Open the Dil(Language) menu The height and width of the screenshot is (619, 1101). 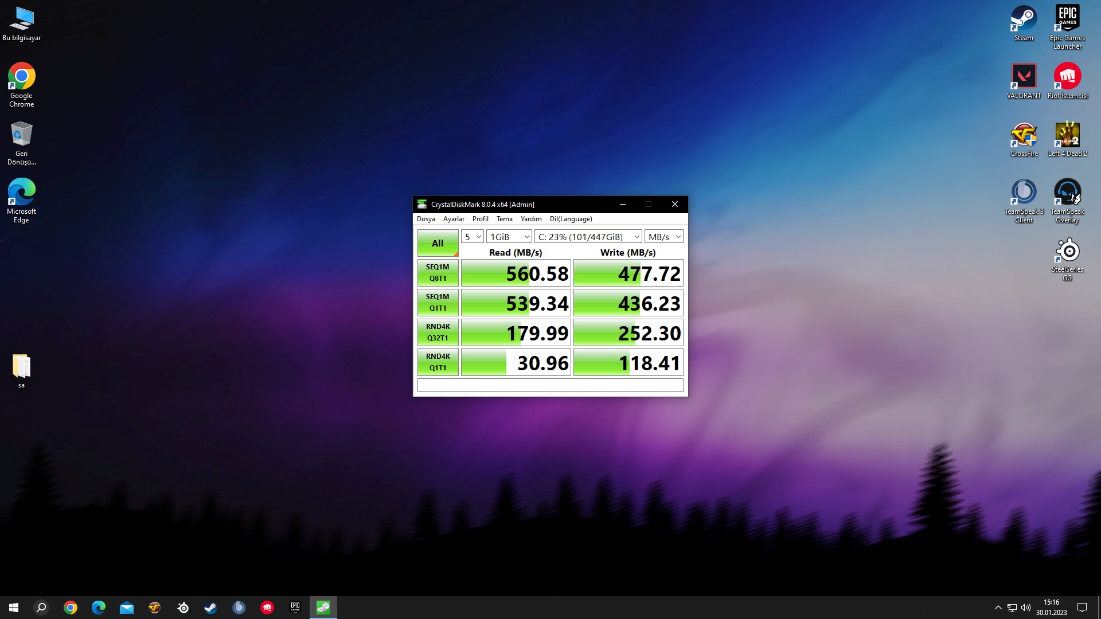[x=571, y=219]
